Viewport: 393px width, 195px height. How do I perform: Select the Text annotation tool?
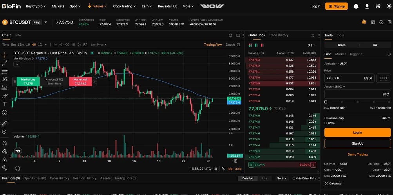(x=5, y=104)
